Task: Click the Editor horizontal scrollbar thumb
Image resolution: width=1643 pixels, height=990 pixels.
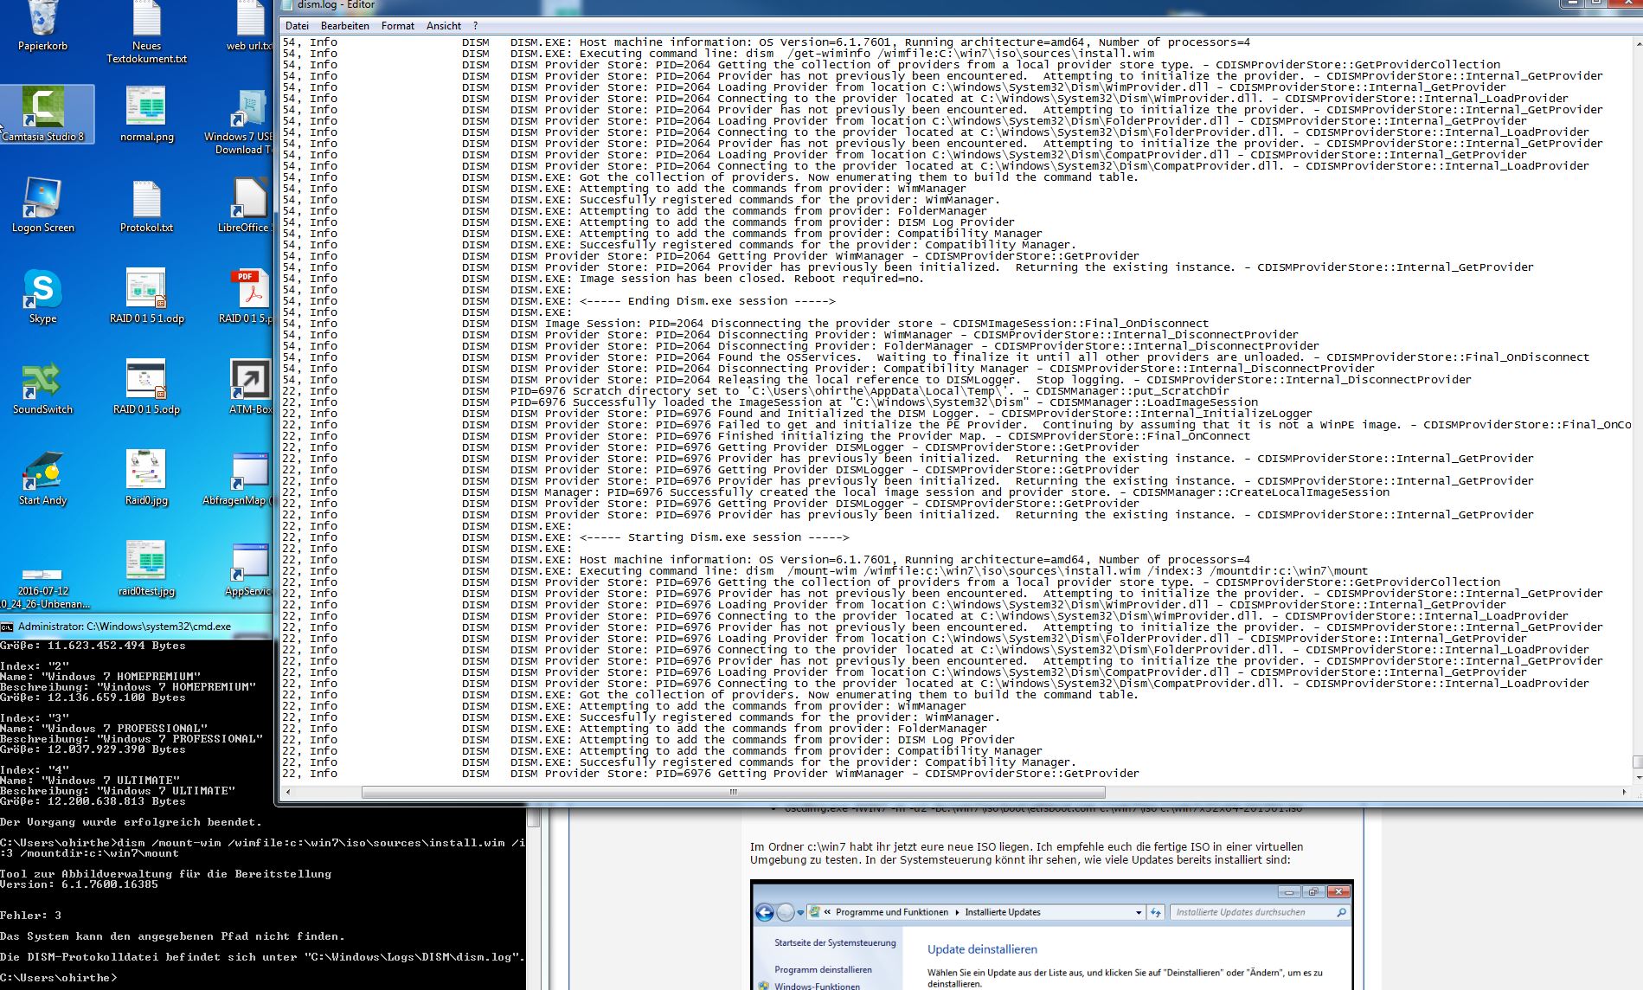Action: 733,792
